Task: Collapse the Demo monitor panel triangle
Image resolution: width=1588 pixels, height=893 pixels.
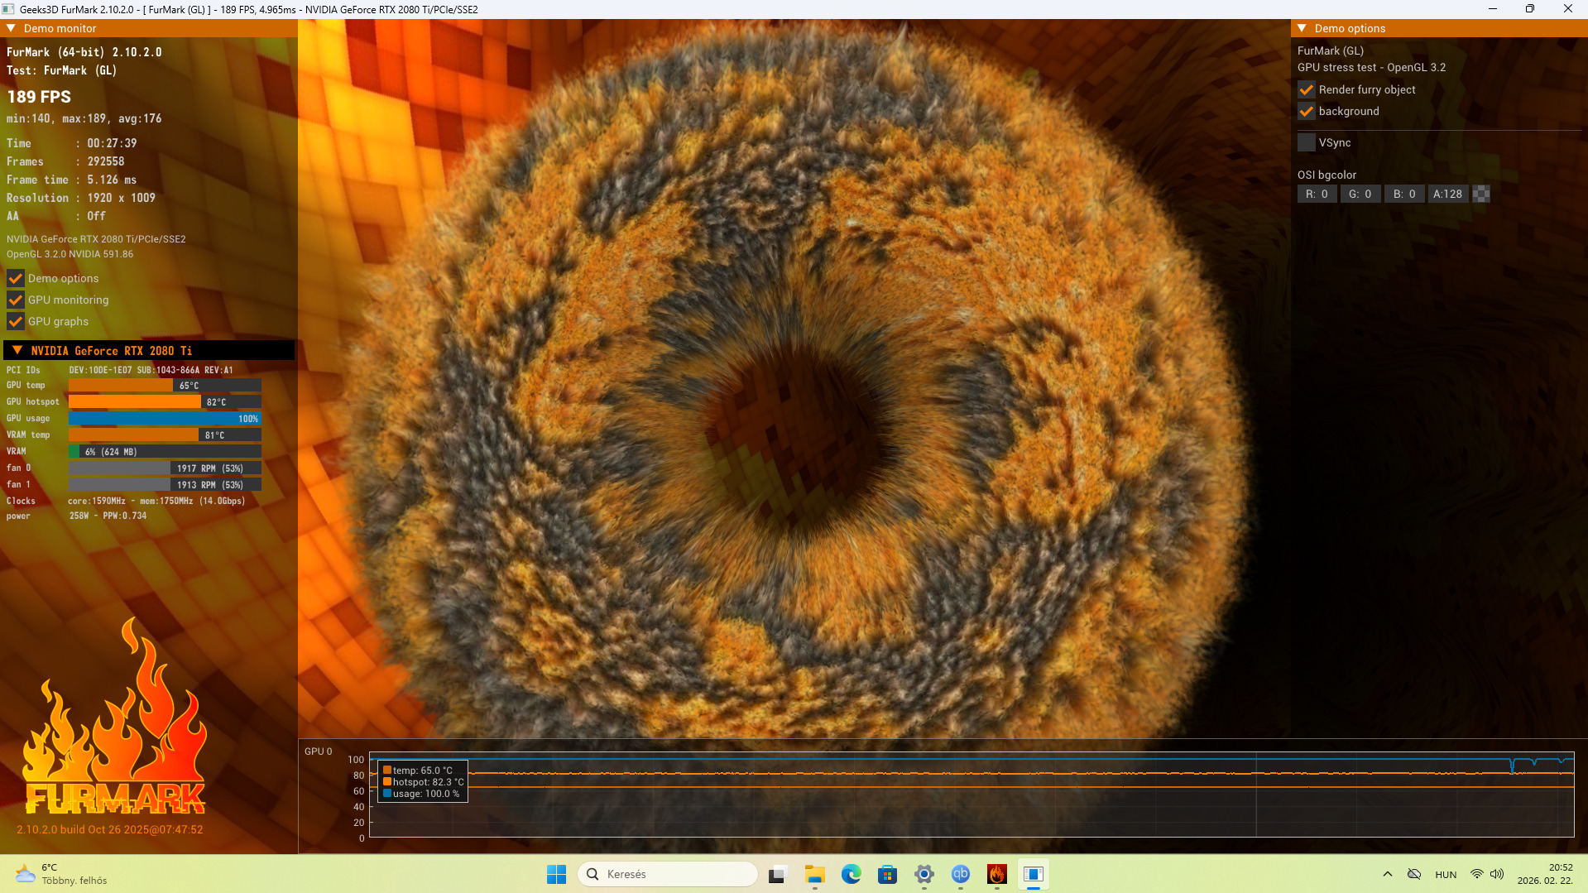Action: click(12, 28)
